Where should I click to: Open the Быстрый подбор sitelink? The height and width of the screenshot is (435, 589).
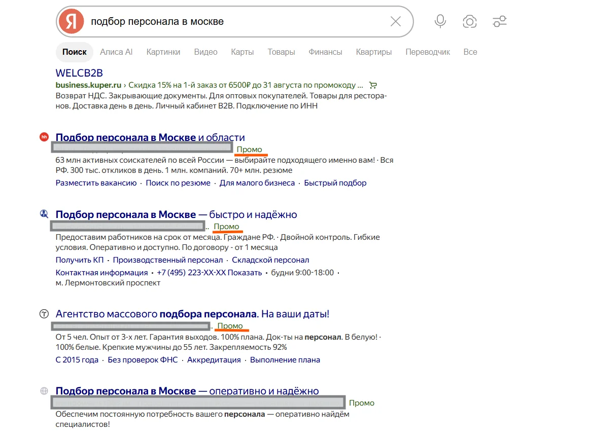(335, 183)
